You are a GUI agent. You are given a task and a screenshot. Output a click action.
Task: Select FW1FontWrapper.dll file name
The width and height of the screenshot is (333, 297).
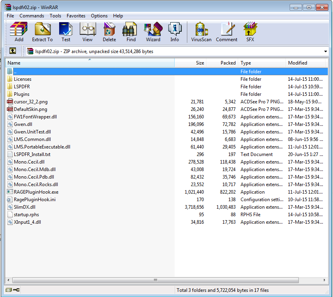[35, 117]
